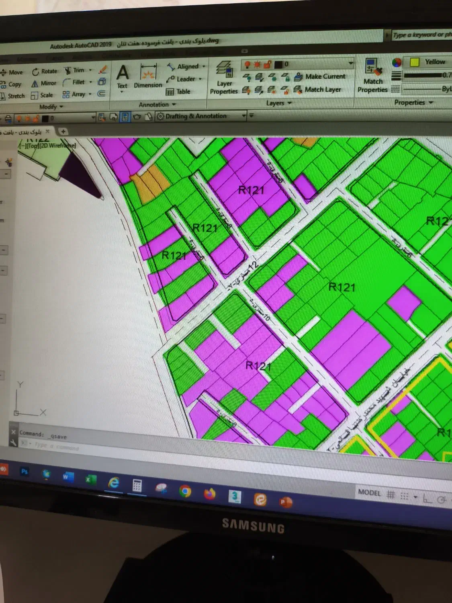The height and width of the screenshot is (603, 452).
Task: Expand the Modify panel
Action: click(51, 107)
